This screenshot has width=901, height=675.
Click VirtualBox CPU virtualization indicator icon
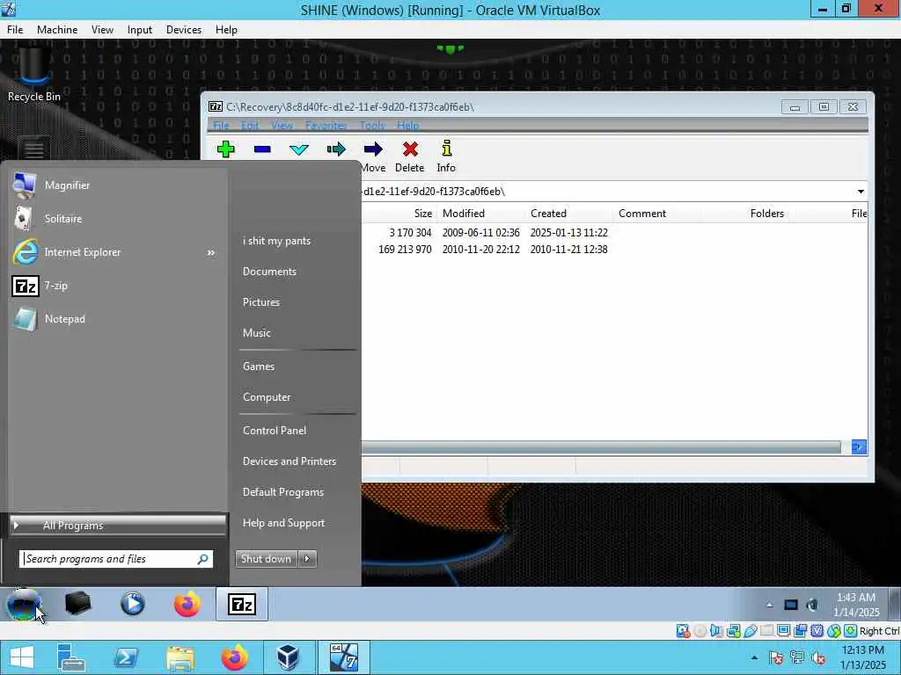pos(817,631)
